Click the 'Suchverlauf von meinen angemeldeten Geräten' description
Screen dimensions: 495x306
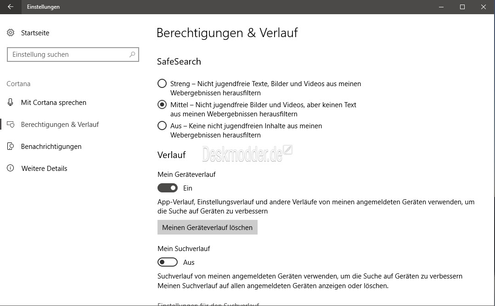[x=310, y=276]
